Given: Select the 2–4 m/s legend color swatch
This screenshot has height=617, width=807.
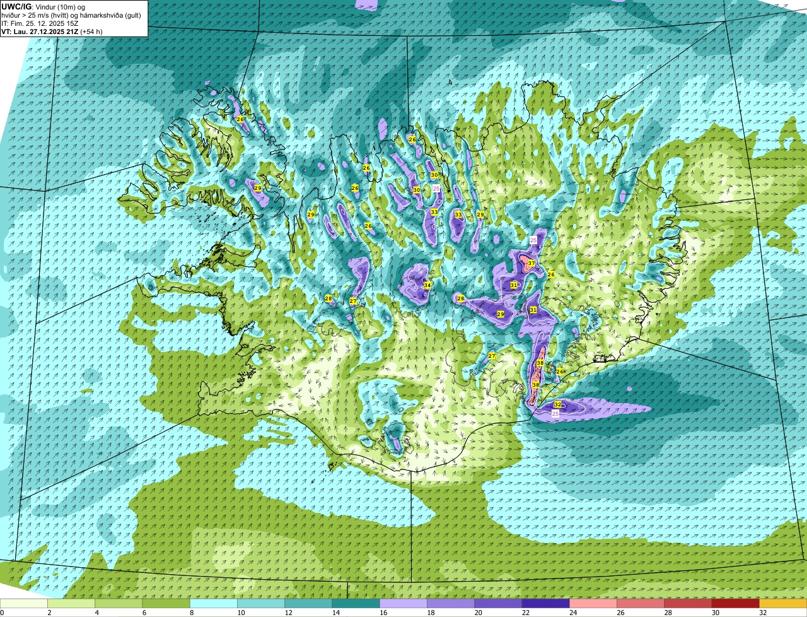Looking at the screenshot, I should [71, 603].
